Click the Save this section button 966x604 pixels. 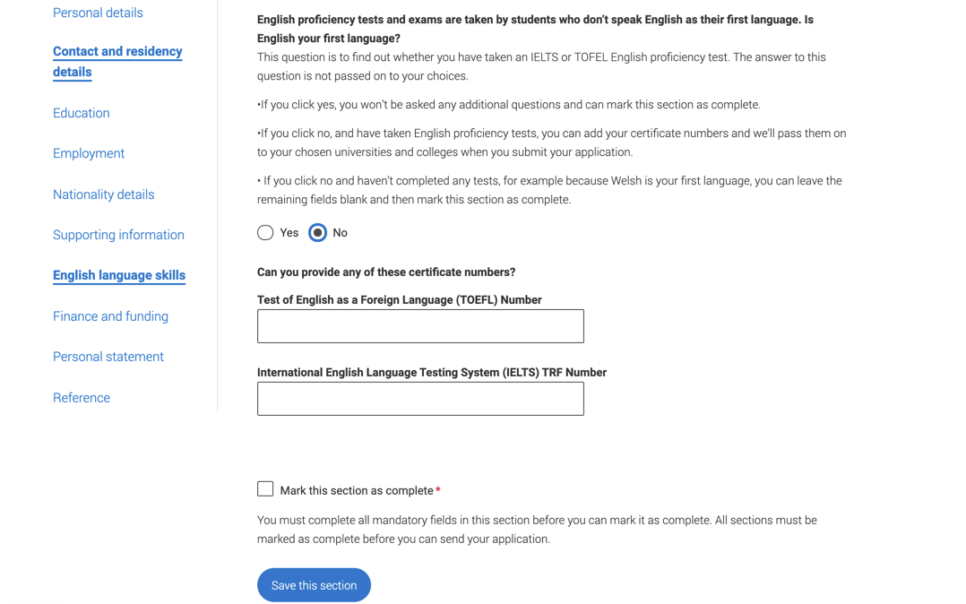click(x=315, y=585)
